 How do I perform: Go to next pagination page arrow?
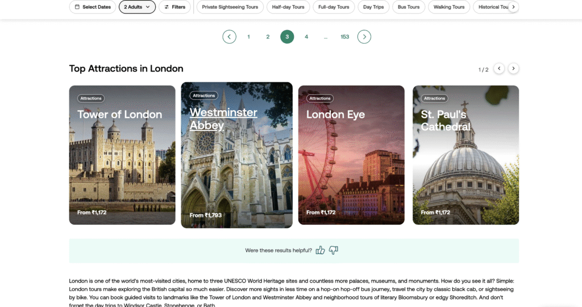[364, 37]
